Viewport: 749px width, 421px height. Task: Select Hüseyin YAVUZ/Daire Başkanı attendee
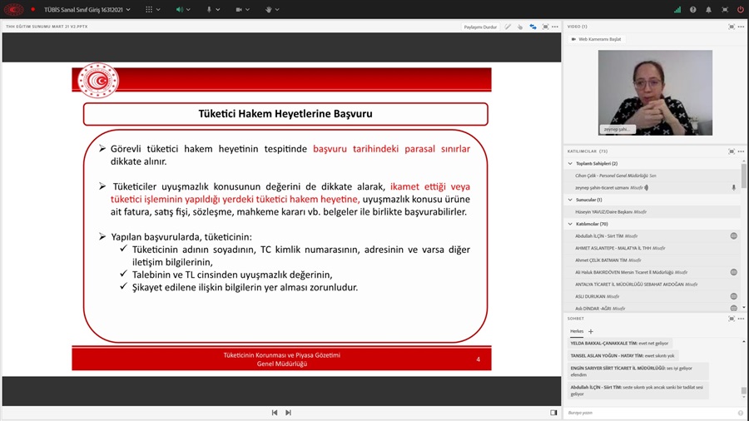tap(652, 212)
